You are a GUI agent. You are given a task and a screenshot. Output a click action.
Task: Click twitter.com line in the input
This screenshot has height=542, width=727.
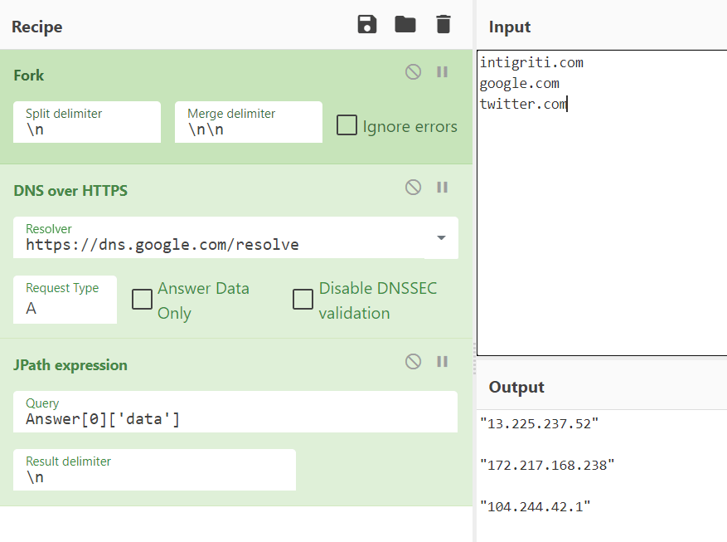[523, 104]
